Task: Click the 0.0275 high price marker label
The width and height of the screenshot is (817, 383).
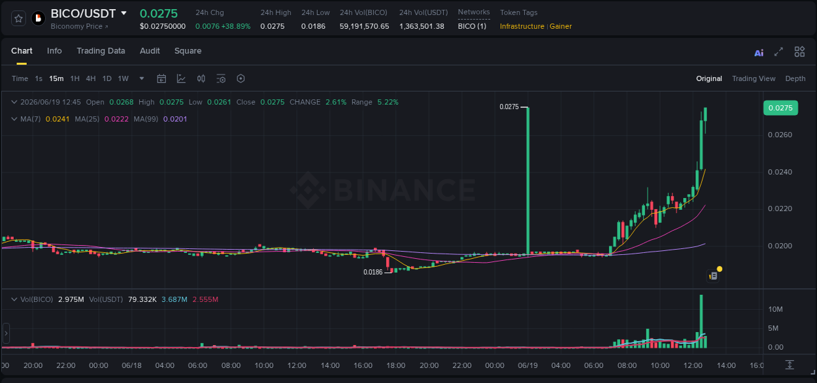Action: point(509,107)
